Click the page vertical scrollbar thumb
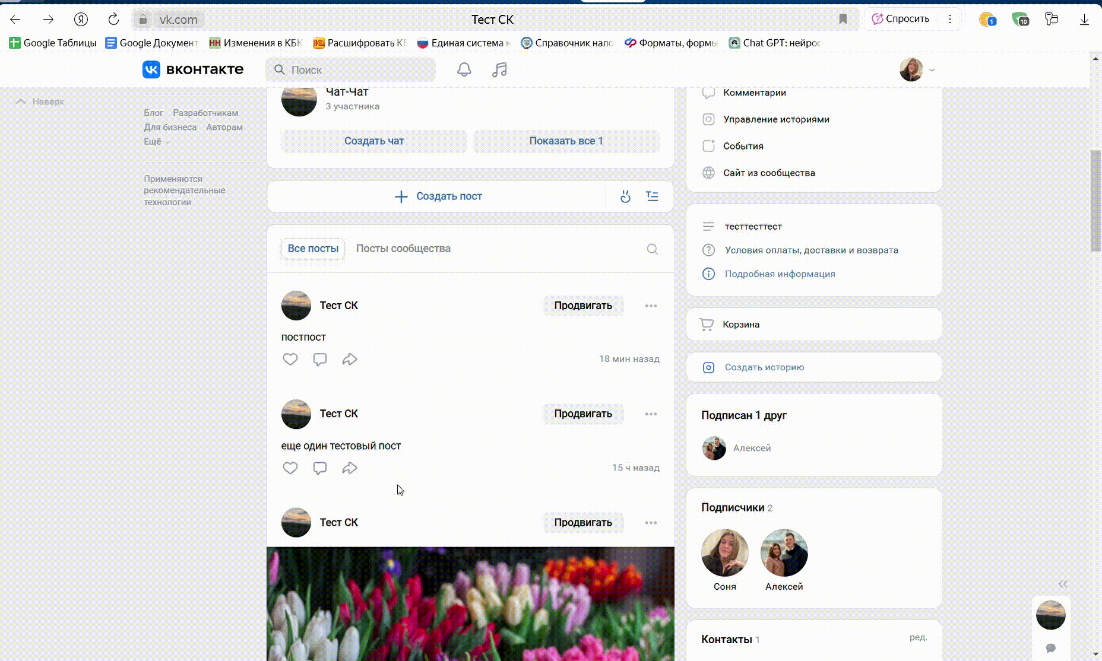This screenshot has height=661, width=1102. [x=1095, y=202]
